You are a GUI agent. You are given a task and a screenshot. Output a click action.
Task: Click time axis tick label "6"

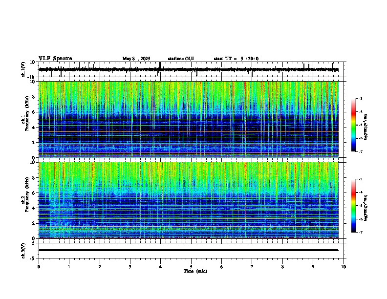point(222,267)
